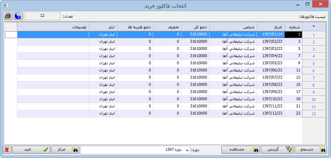331x158 pixels.
Task: Select row number 5 in the row header
Action: (x=313, y=64)
